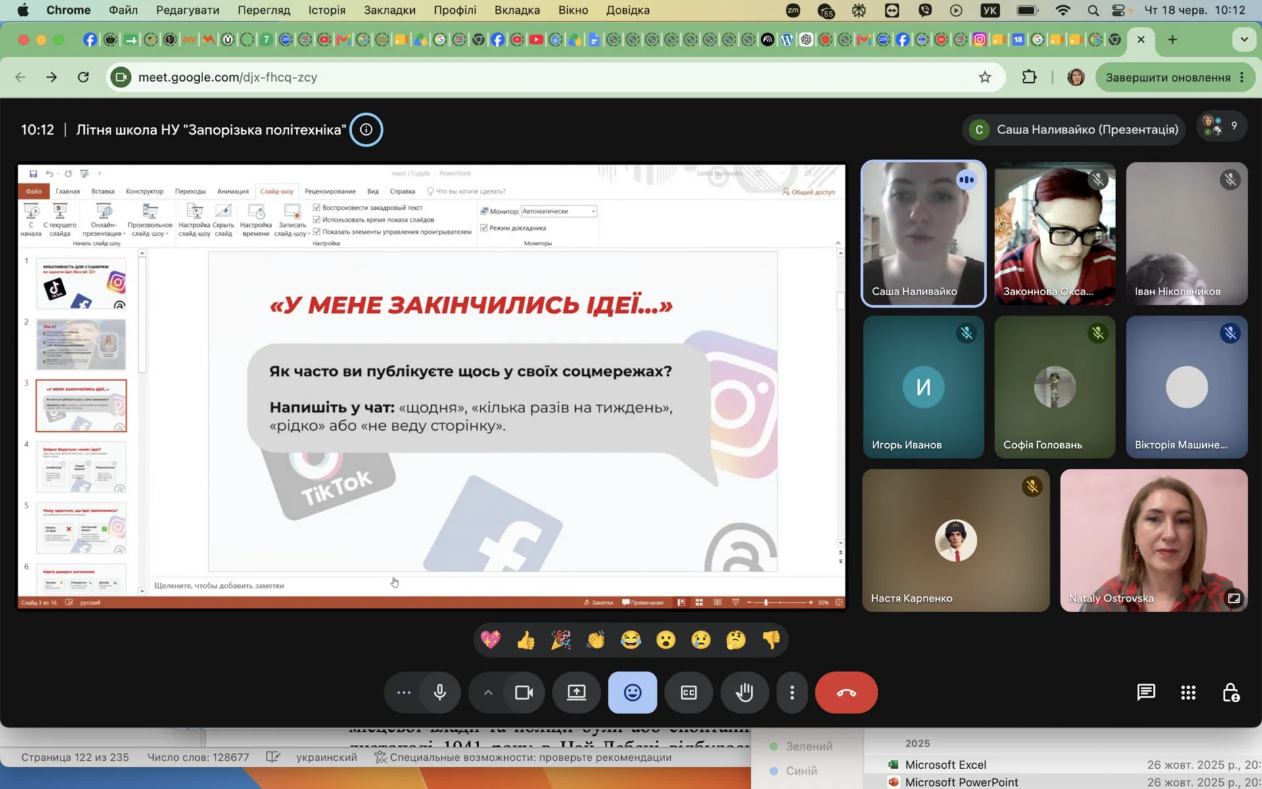Screen dimensions: 1262x789
Task: Toggle 'Режим докладчика' checkbox
Action: point(484,228)
